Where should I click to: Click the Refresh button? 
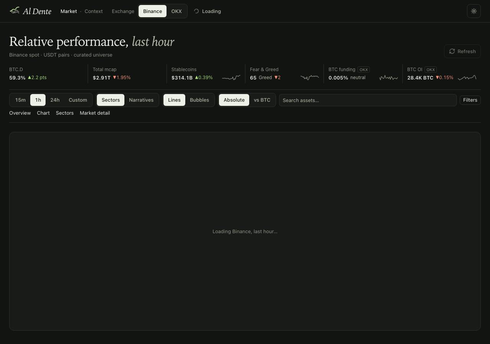[462, 51]
